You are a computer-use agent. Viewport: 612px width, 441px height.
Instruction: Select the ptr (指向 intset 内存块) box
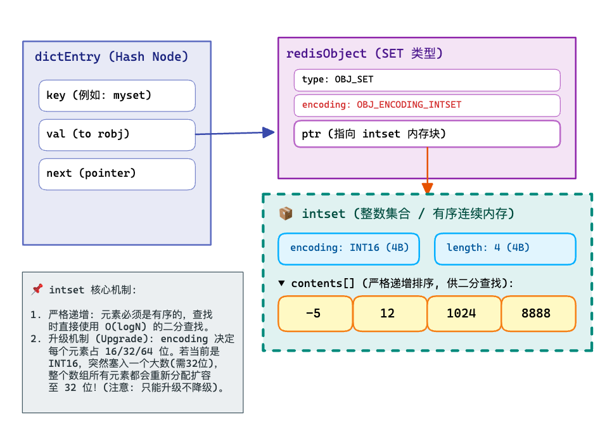[426, 134]
